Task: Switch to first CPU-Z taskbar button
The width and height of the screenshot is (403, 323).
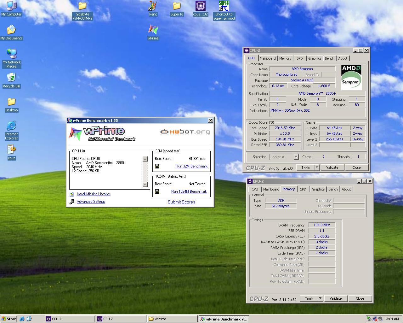Action: tap(70, 319)
